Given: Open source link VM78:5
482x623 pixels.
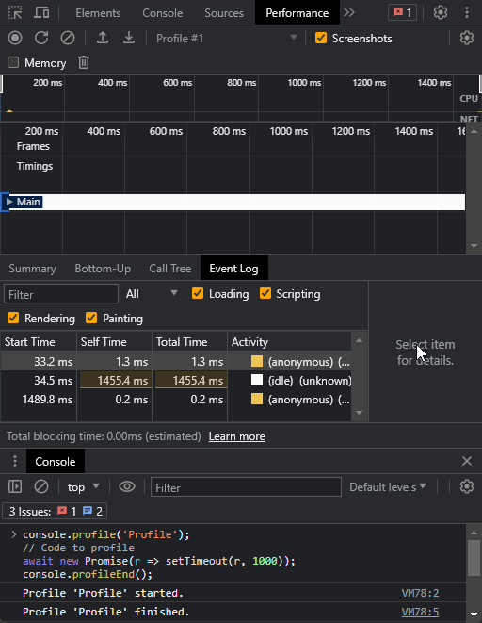Looking at the screenshot, I should pyautogui.click(x=420, y=612).
